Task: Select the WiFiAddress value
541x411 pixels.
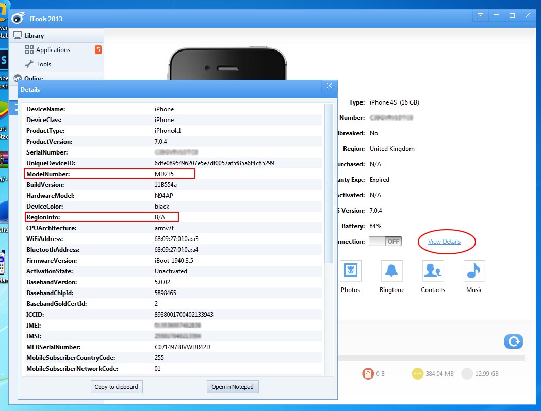Action: point(176,239)
